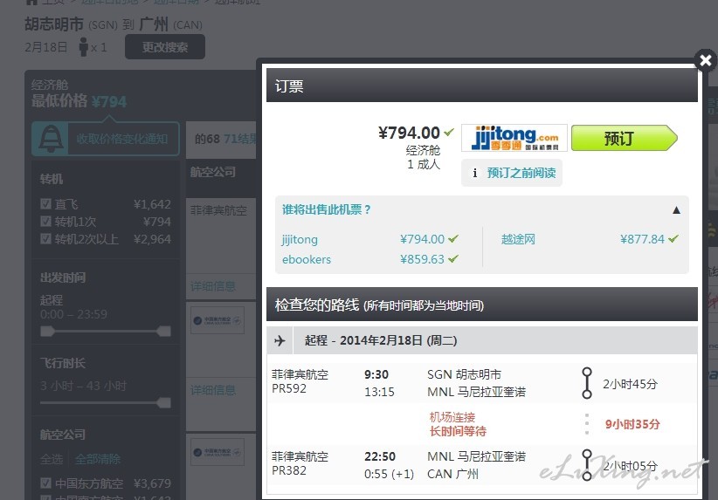This screenshot has width=718, height=500.
Task: Click the ¥794.00 price in booking header
Action: tap(409, 134)
